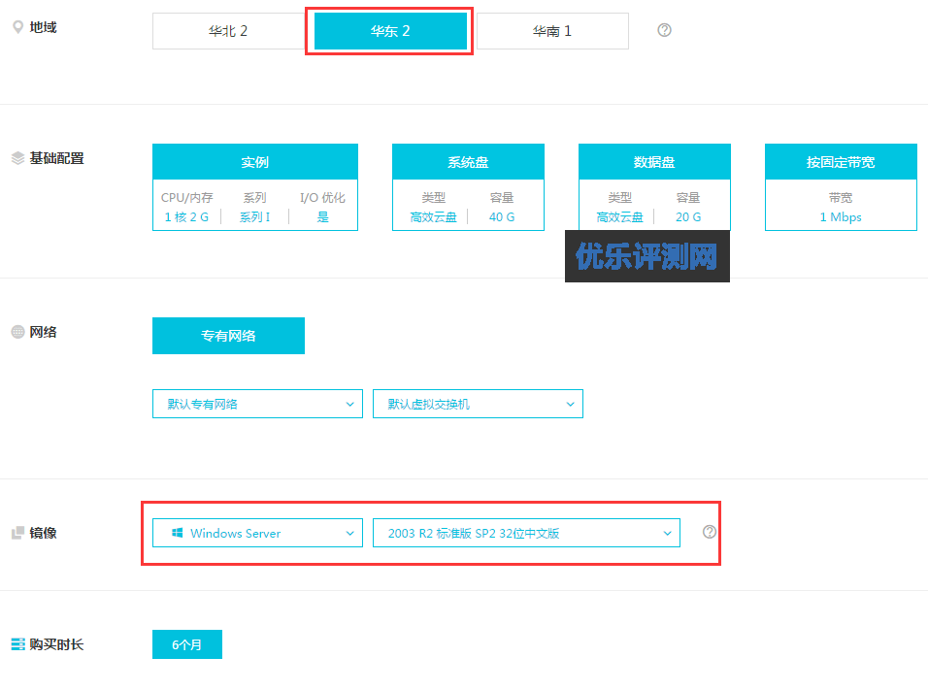Click the image icon beside 镜像
This screenshot has width=928, height=690.
click(x=17, y=533)
